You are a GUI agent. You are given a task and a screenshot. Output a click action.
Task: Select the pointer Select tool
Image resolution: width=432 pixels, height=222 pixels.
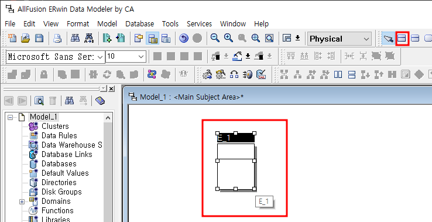coord(388,38)
